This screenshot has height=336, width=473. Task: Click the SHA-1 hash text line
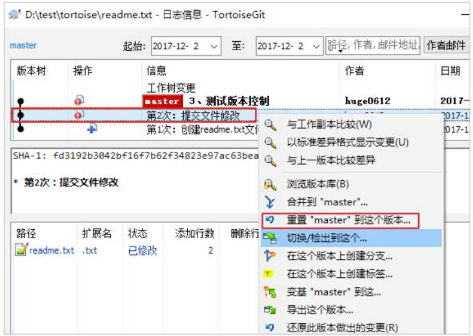point(136,156)
